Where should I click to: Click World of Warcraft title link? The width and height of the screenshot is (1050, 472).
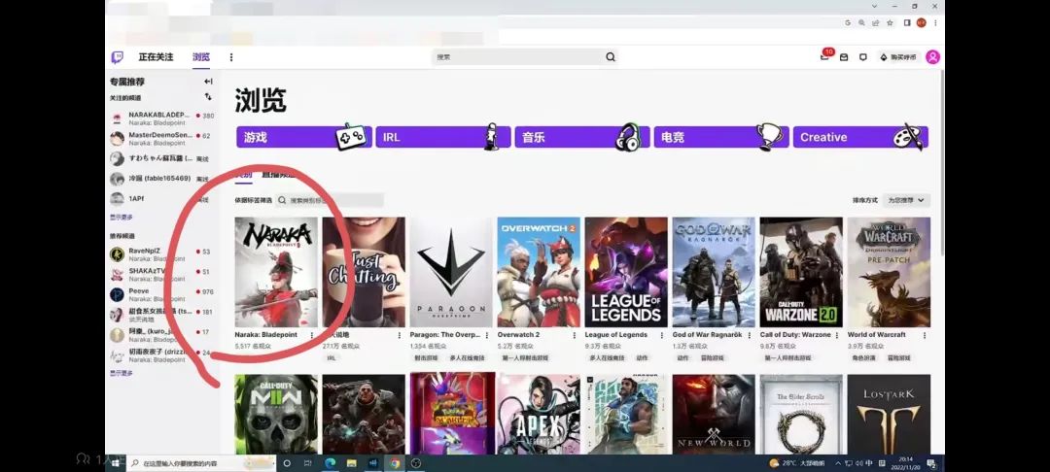876,335
